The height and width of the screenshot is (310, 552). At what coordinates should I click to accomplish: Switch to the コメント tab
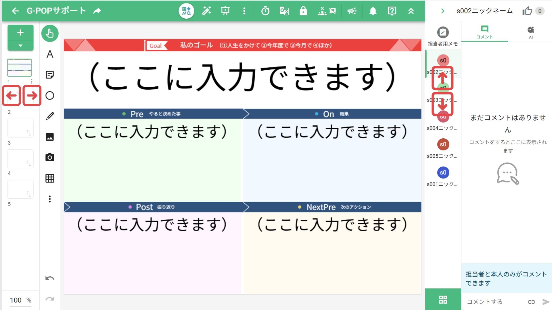[485, 32]
